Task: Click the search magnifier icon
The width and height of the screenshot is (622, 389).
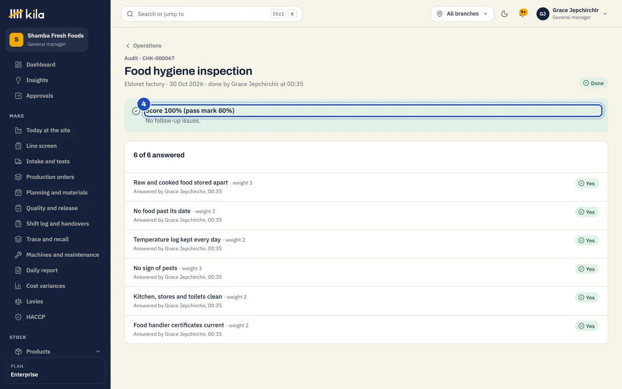Action: click(130, 14)
